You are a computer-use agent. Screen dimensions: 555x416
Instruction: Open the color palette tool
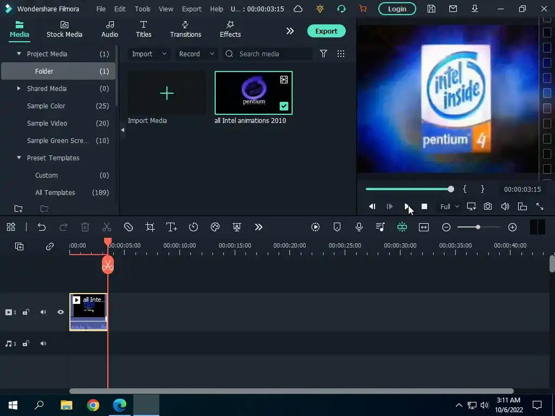coord(215,227)
